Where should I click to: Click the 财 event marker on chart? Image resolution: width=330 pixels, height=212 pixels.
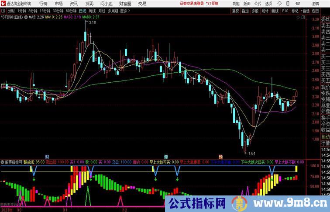tap(47, 156)
